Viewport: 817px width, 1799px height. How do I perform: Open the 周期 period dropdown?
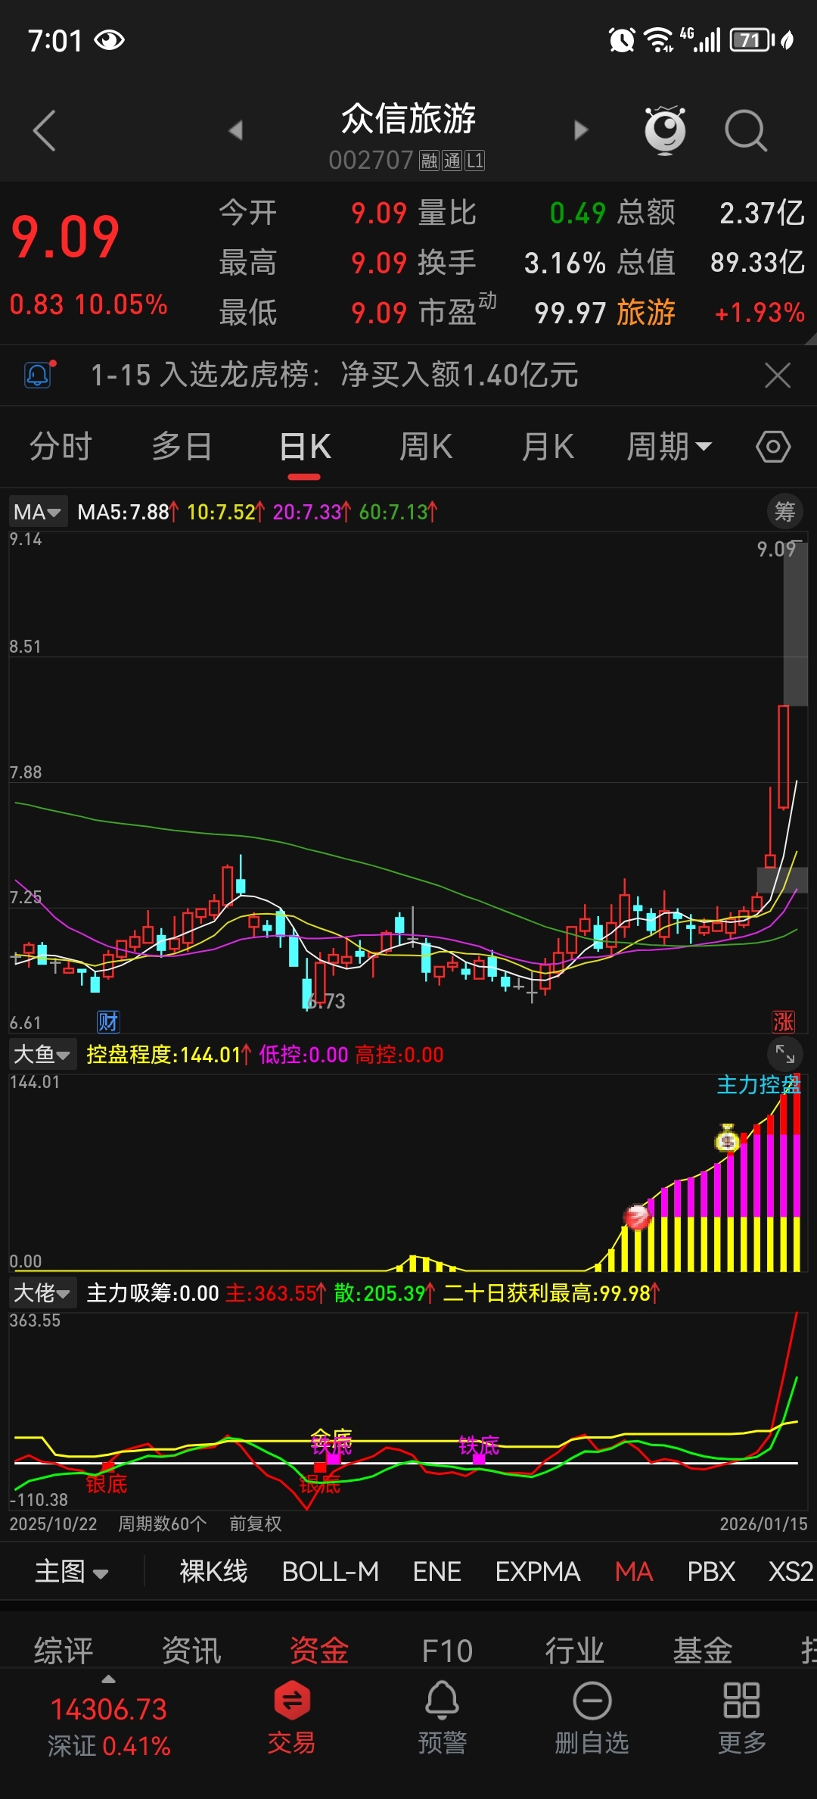(669, 447)
